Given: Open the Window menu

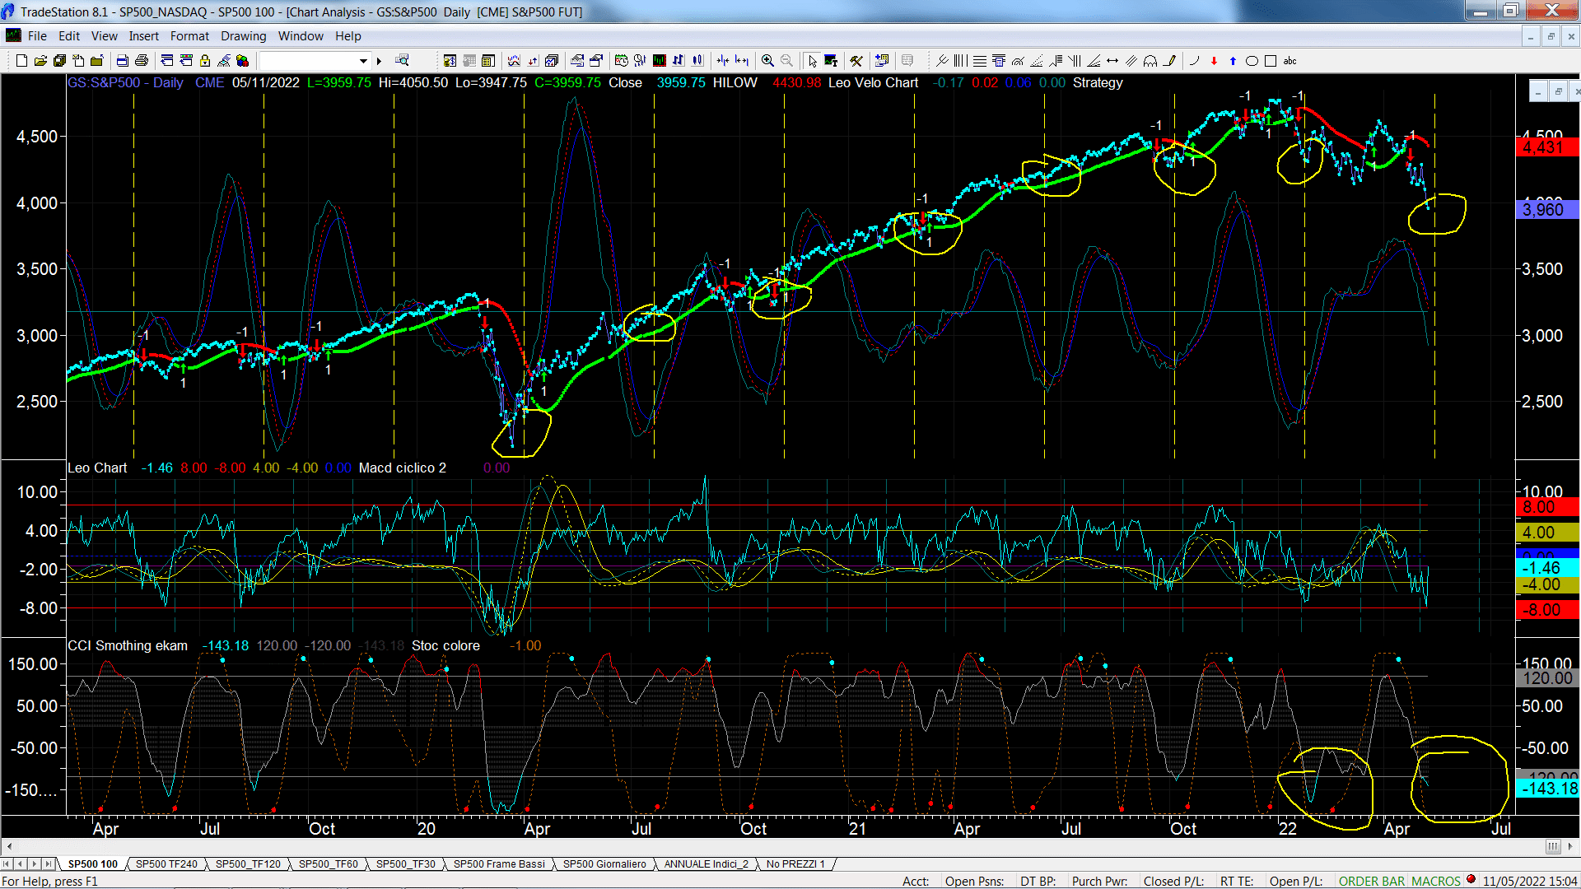Looking at the screenshot, I should click(x=301, y=36).
